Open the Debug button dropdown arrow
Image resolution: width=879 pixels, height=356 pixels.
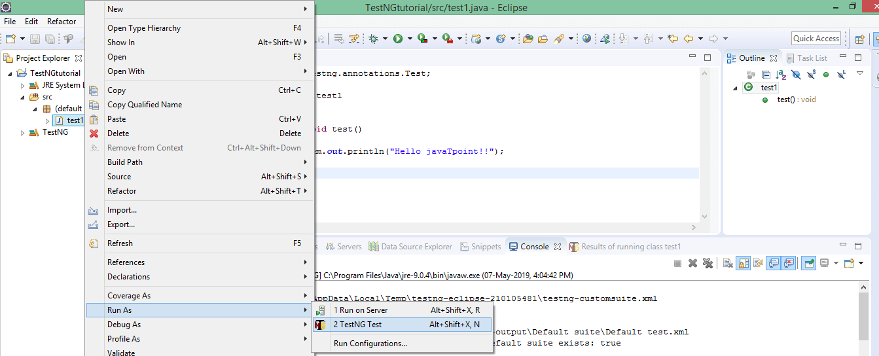click(x=385, y=39)
